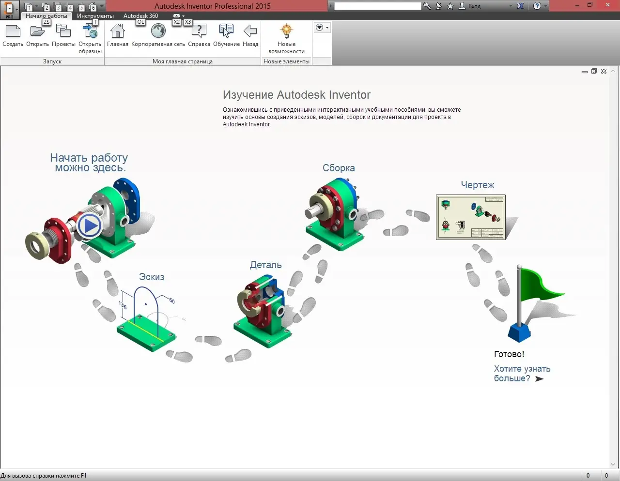620x481 pixels.
Task: Click the drawing sheet tutorial thumbnail
Action: pos(471,217)
